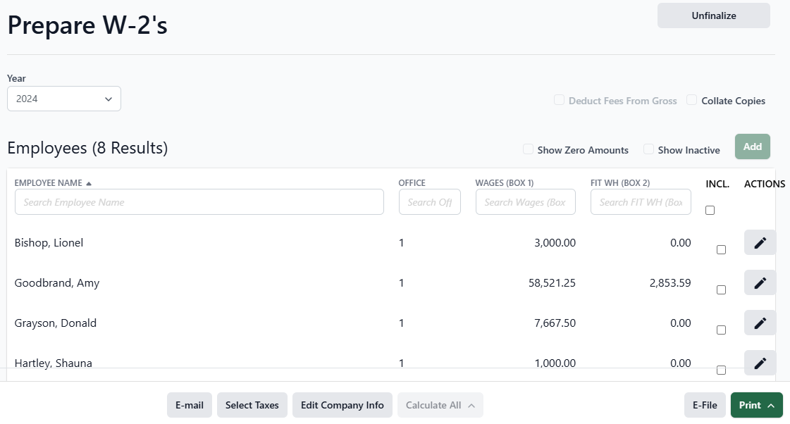The height and width of the screenshot is (424, 790).
Task: Check the include box for Amy Goodbrand
Action: (721, 289)
